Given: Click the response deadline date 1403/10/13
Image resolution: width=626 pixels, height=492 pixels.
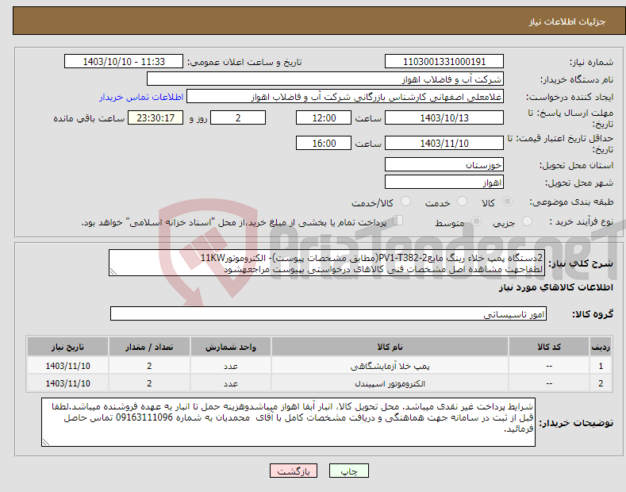Looking at the screenshot, I should (x=444, y=117).
